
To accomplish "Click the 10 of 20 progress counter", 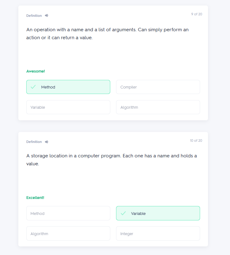I will 196,141.
